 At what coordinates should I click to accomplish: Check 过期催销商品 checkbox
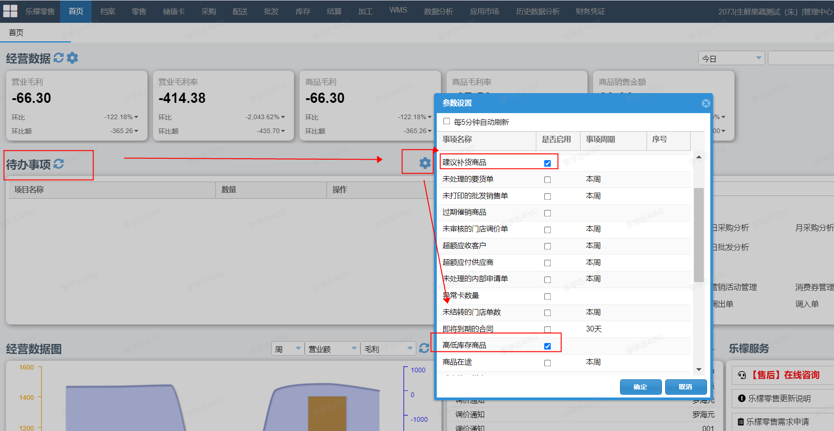(x=547, y=213)
